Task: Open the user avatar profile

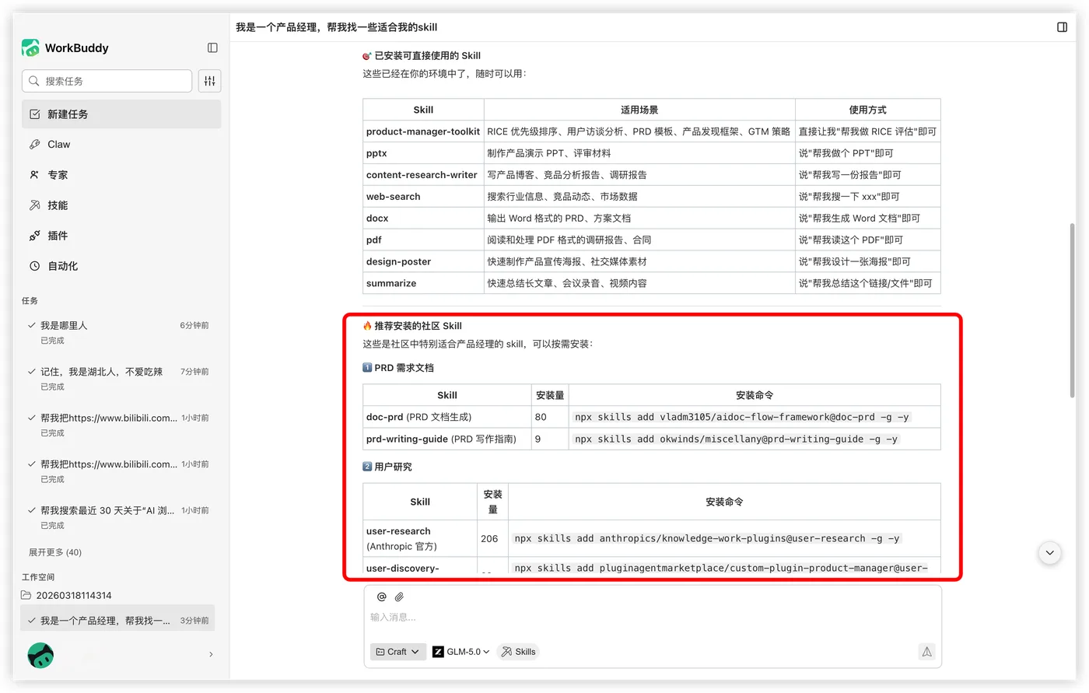Action: (40, 655)
